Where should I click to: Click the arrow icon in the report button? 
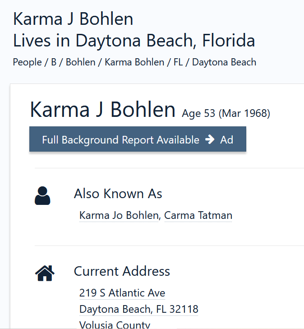210,139
